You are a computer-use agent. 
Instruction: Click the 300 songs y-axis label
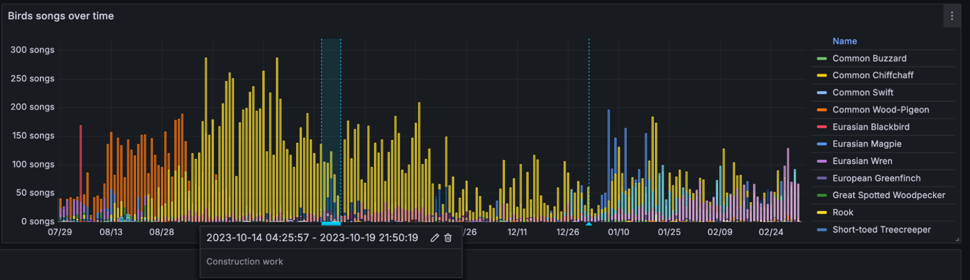32,50
